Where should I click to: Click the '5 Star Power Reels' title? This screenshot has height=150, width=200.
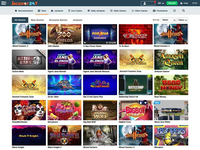[92, 46]
